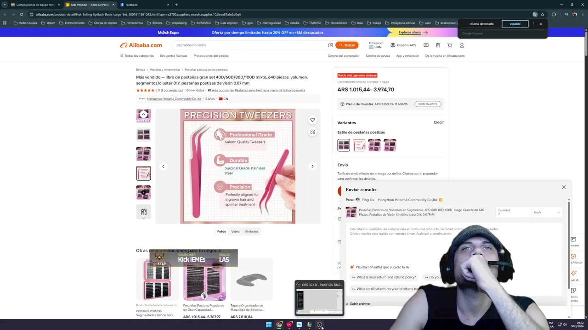588x330 pixels.
Task: Expand the Box/s unit dropdown
Action: point(547,212)
